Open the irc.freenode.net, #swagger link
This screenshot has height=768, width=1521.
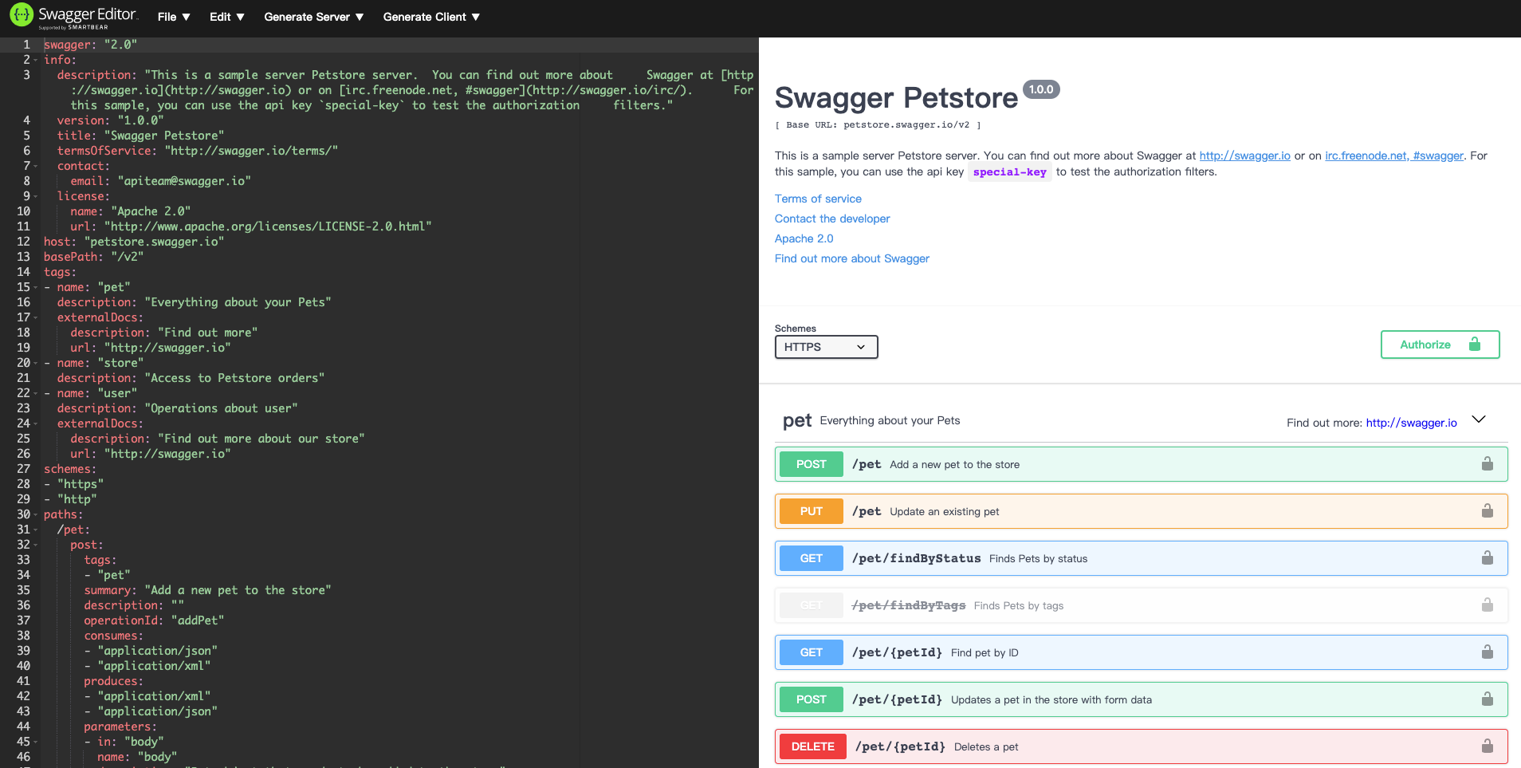pos(1393,156)
